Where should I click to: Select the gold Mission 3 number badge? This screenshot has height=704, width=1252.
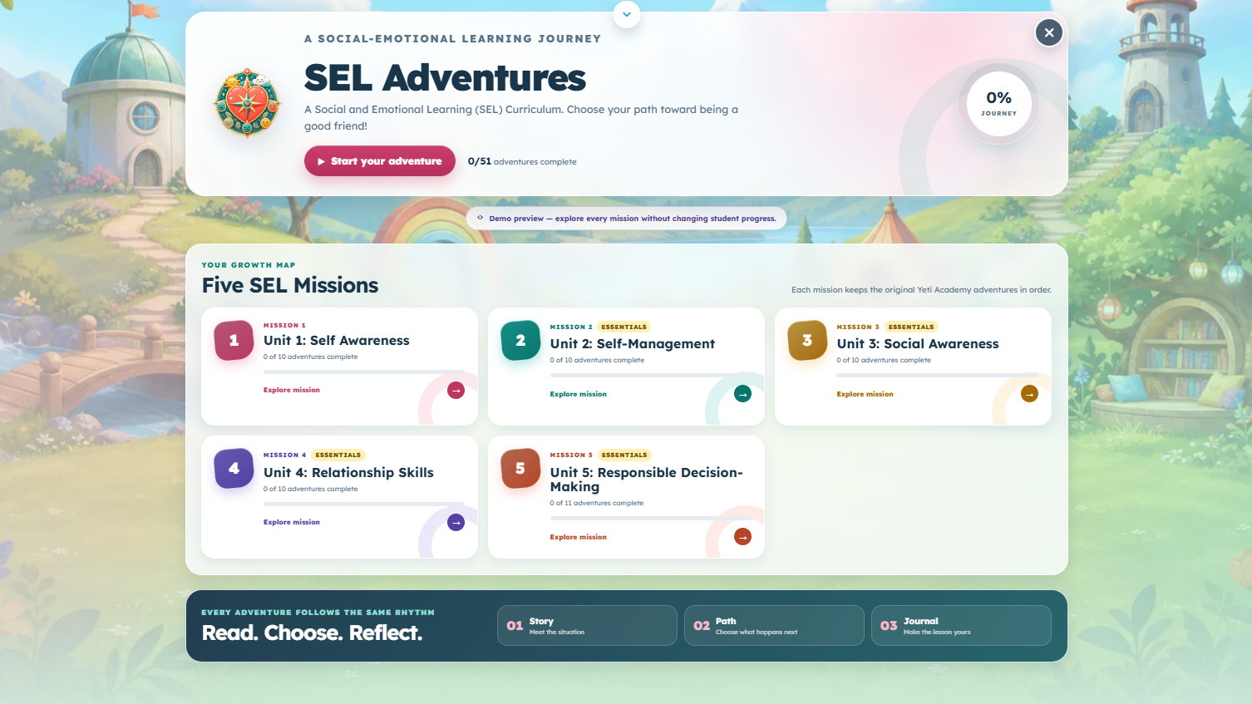pos(807,340)
